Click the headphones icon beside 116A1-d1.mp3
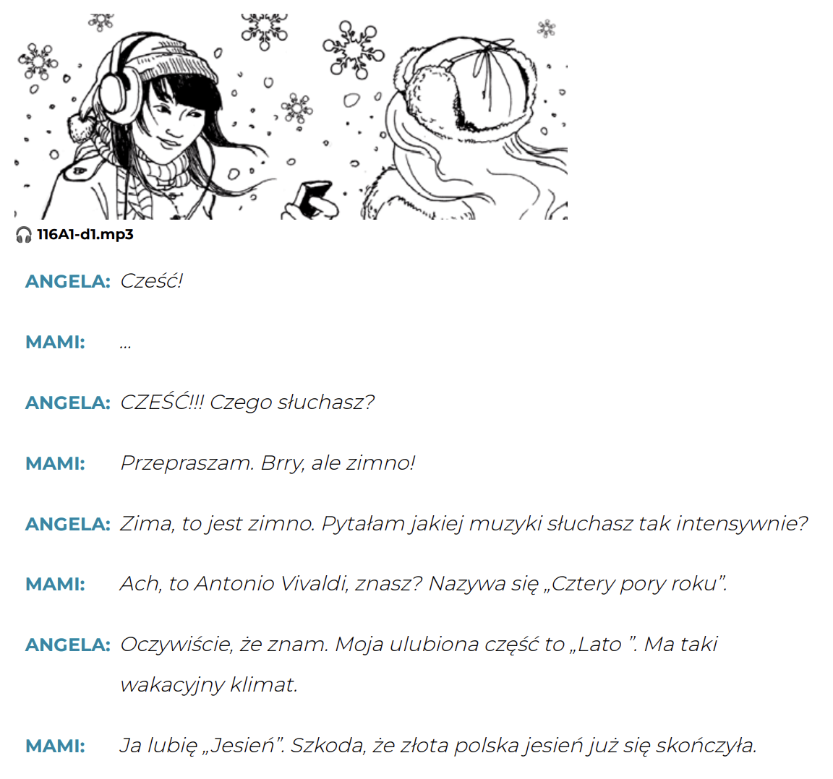This screenshot has height=779, width=833. click(x=23, y=235)
